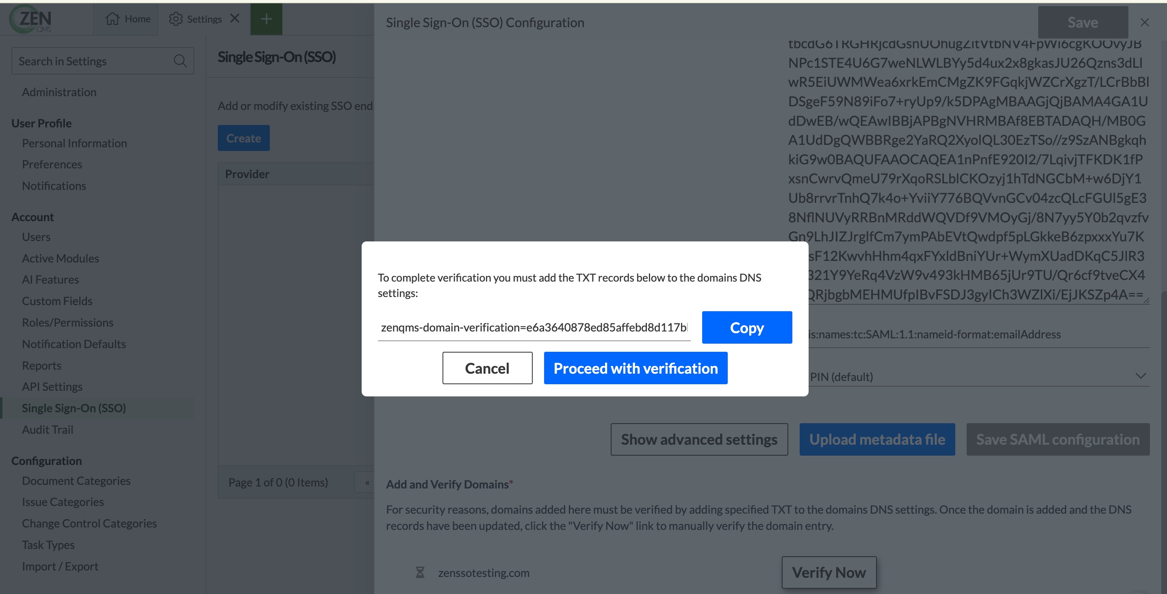Show advanced settings
The height and width of the screenshot is (594, 1167).
pyautogui.click(x=699, y=439)
